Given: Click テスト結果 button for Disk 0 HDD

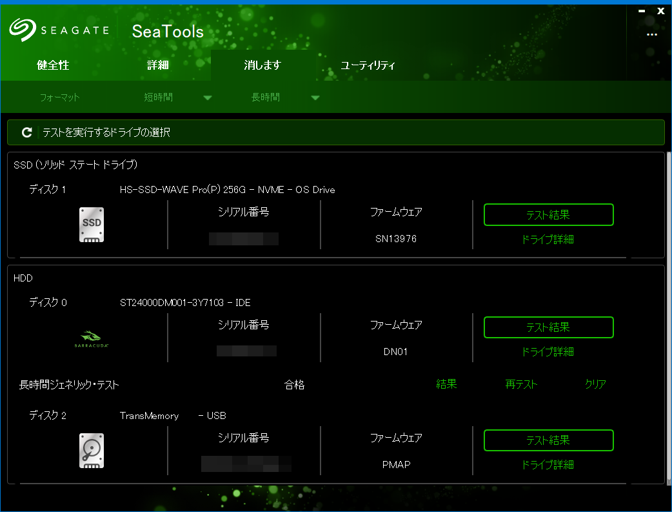Looking at the screenshot, I should [548, 327].
